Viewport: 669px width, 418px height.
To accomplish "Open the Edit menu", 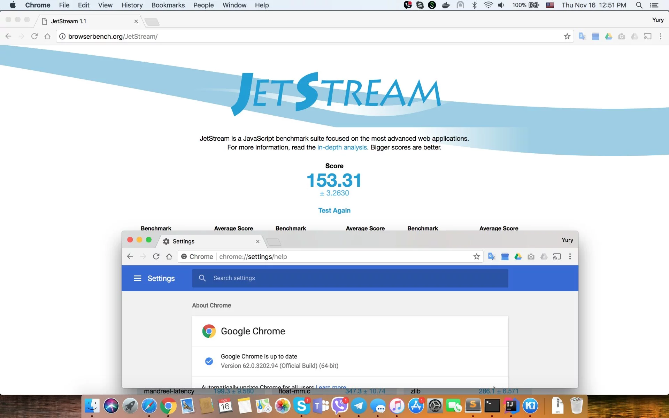I will [x=84, y=5].
